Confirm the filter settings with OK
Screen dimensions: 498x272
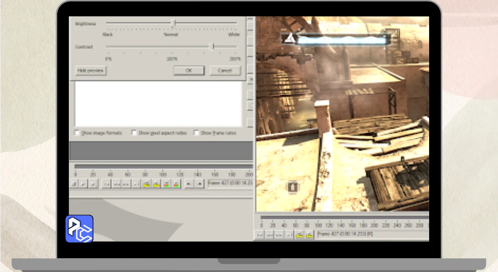coord(189,71)
